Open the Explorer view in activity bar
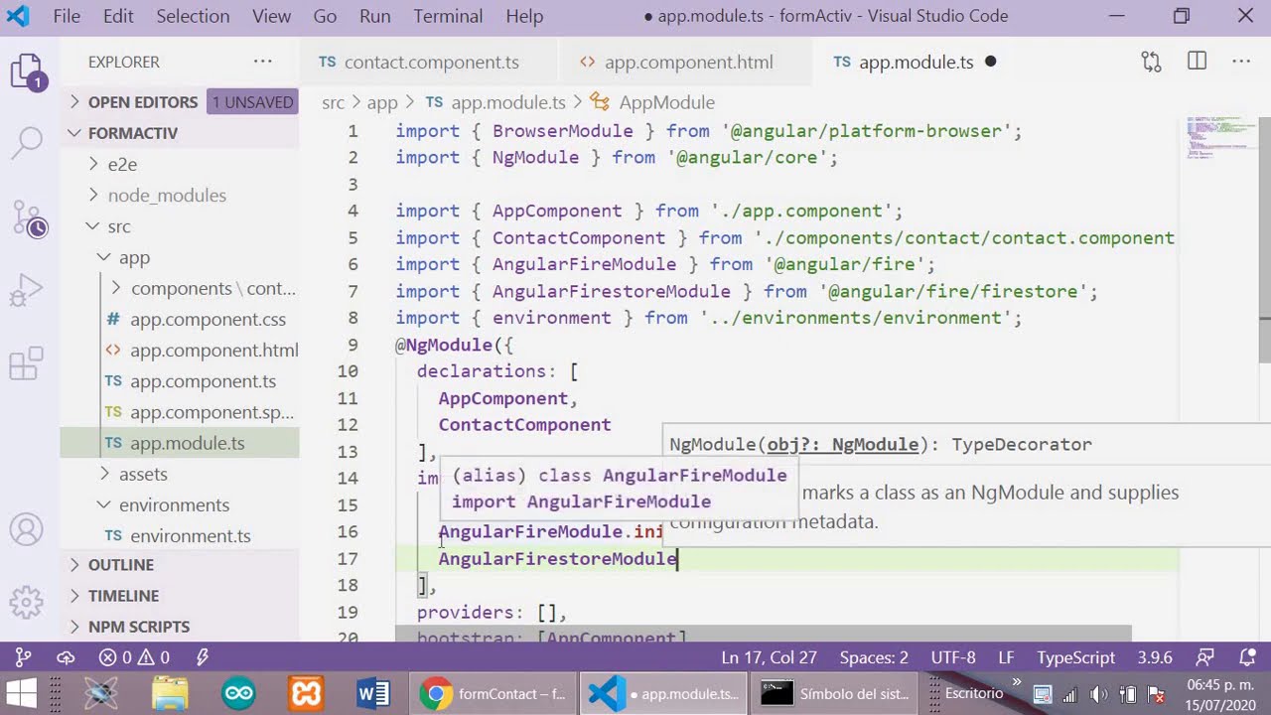This screenshot has height=715, width=1271. click(x=27, y=72)
